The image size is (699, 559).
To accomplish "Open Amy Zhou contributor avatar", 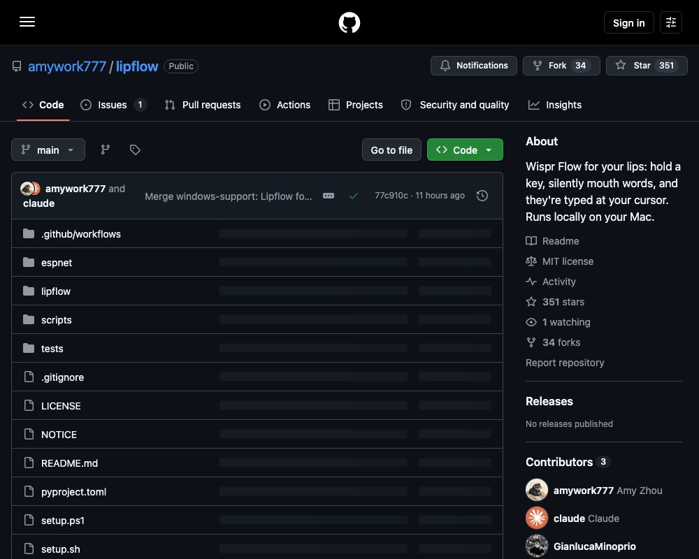I will [x=537, y=490].
